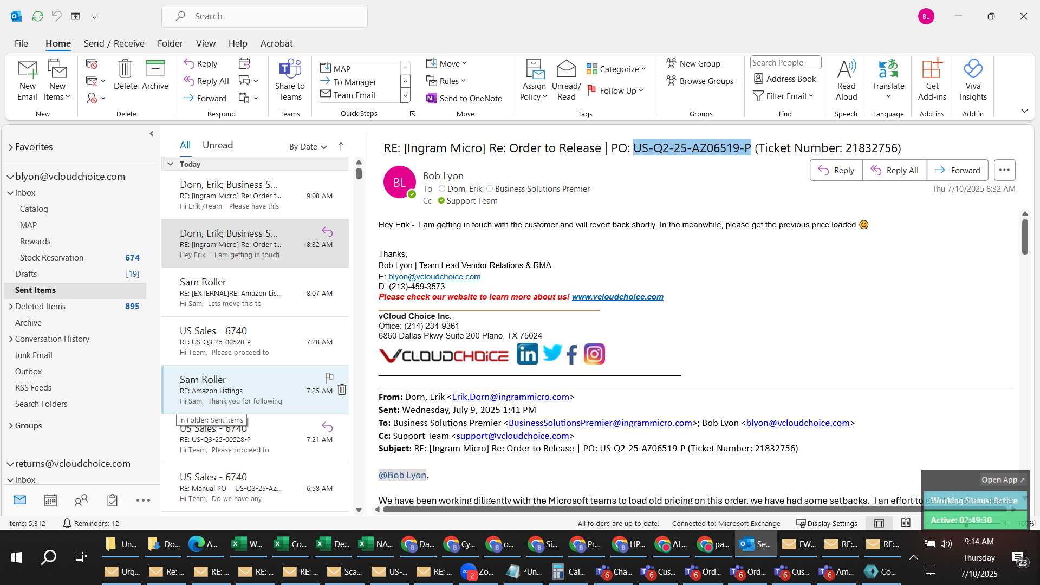The image size is (1040, 585).
Task: Click Reply button in reading pane
Action: pos(836,170)
